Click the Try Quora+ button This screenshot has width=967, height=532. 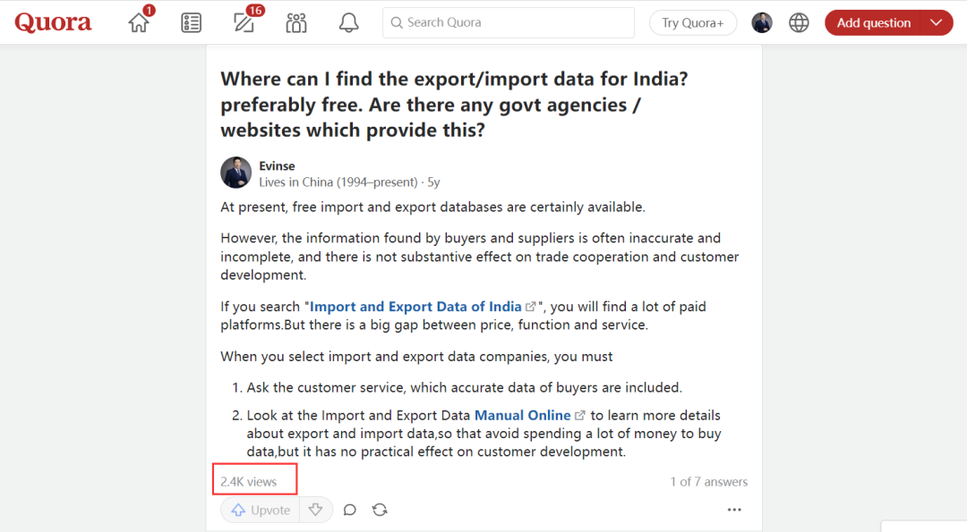point(692,22)
